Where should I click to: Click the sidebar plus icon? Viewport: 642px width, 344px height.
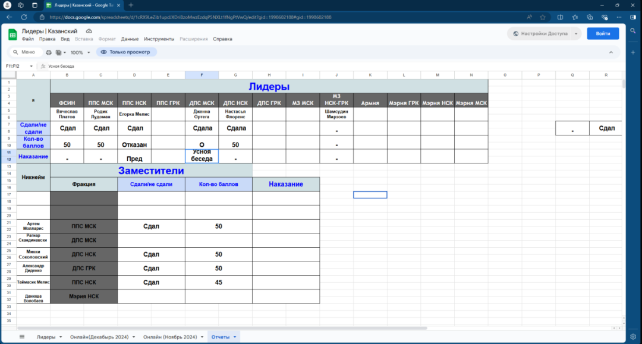click(633, 52)
